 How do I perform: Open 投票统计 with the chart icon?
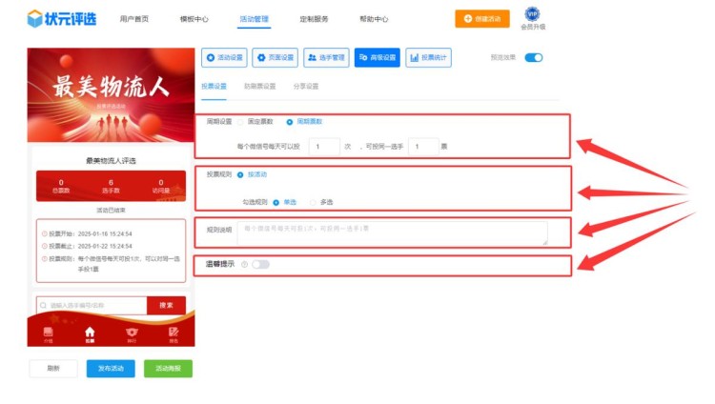pyautogui.click(x=428, y=58)
